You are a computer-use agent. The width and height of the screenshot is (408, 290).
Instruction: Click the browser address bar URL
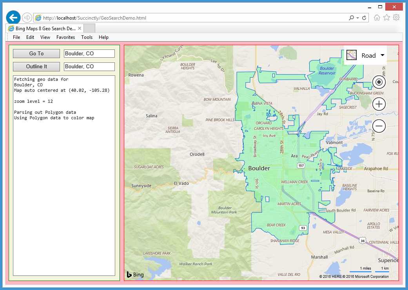point(95,18)
